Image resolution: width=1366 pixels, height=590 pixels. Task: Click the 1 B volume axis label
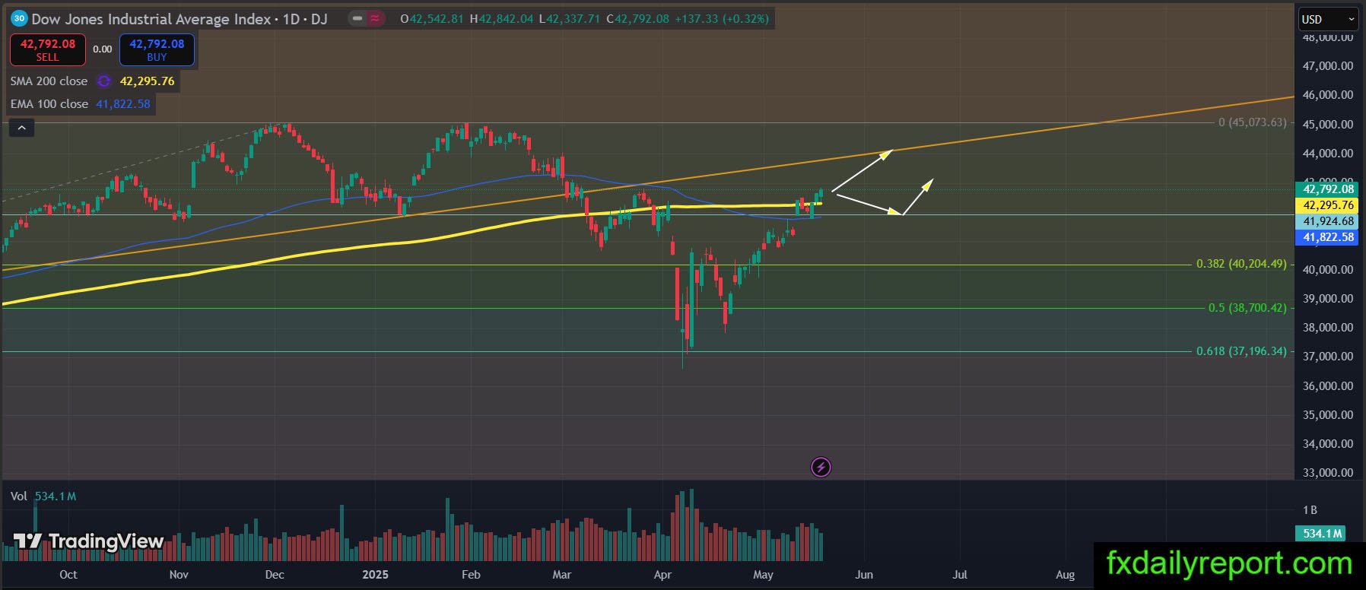[1310, 510]
